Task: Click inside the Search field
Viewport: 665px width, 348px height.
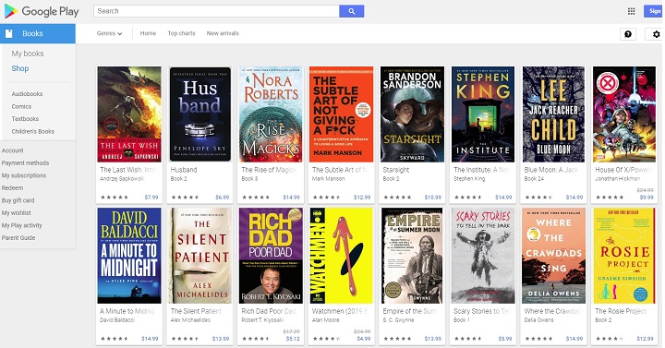Action: pyautogui.click(x=216, y=11)
